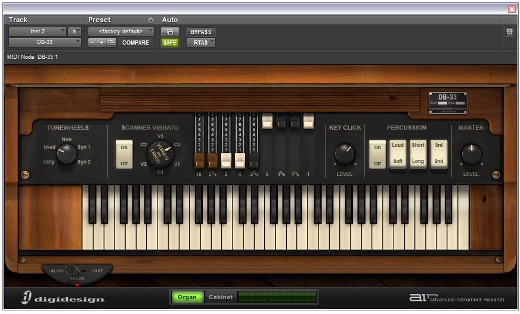This screenshot has height=314, width=520.
Task: Open the DB-33 plug-in selector dropdown
Action: pos(45,42)
